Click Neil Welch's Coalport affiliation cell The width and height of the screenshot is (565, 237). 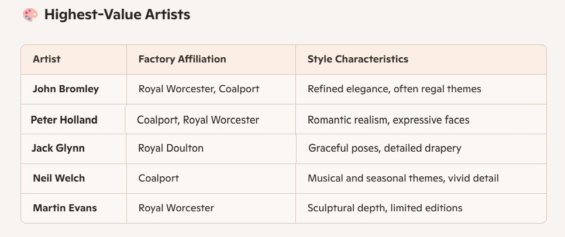159,178
